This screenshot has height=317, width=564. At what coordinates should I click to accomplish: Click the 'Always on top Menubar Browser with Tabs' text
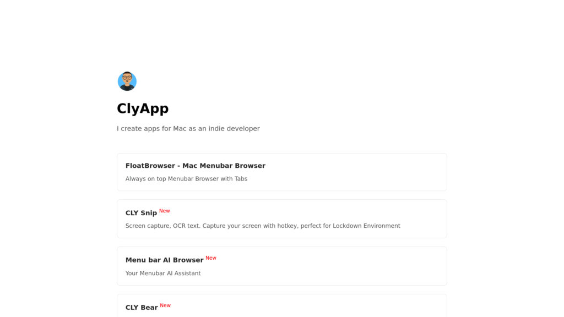click(186, 179)
